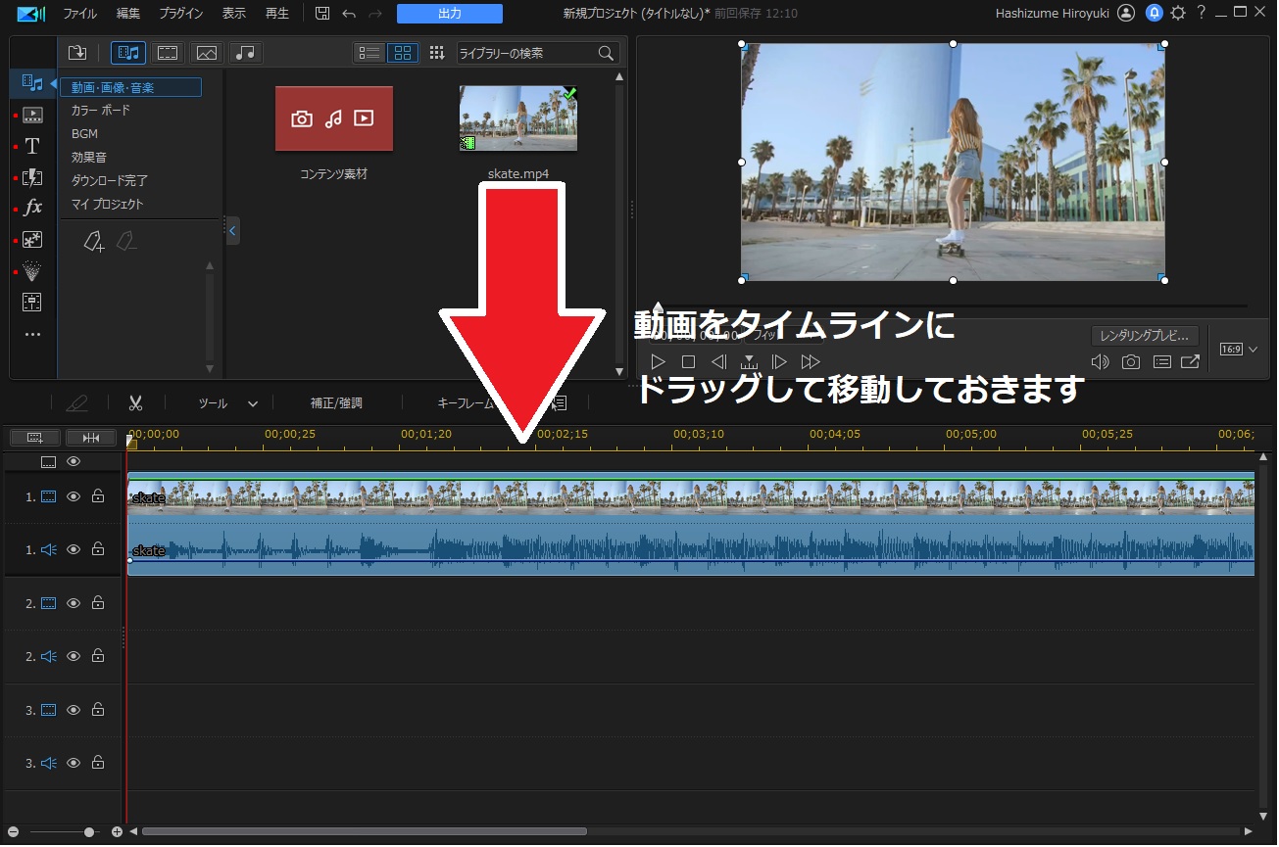Toggle visibility of video track 2

[74, 603]
